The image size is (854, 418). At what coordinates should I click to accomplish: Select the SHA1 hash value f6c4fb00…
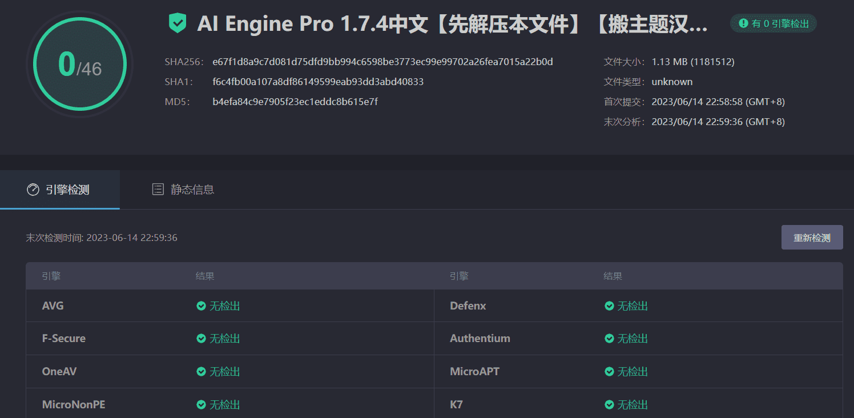pyautogui.click(x=318, y=82)
